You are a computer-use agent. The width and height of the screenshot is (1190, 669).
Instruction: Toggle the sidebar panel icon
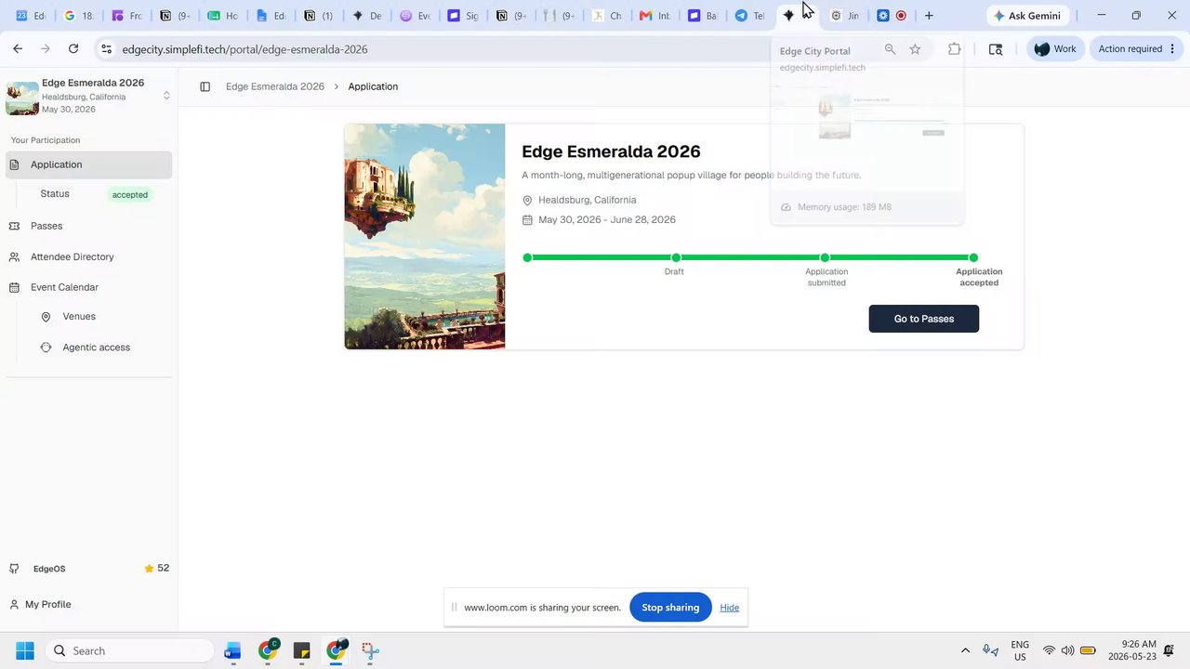coord(205,86)
